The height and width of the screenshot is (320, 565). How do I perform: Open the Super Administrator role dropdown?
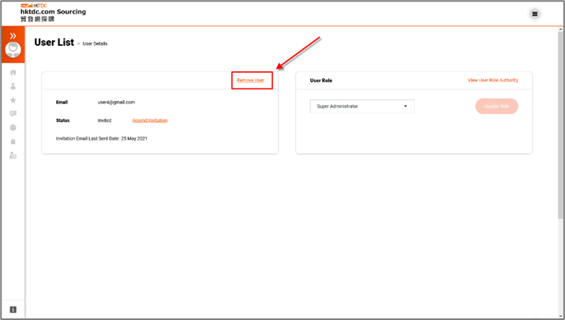click(x=361, y=106)
